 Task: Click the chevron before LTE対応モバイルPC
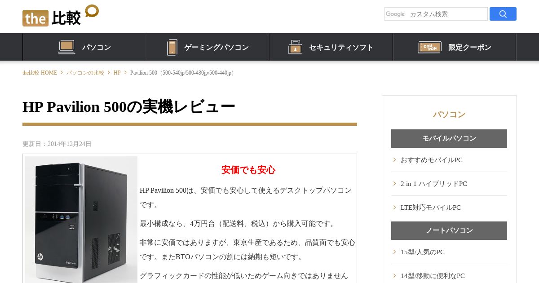point(394,207)
